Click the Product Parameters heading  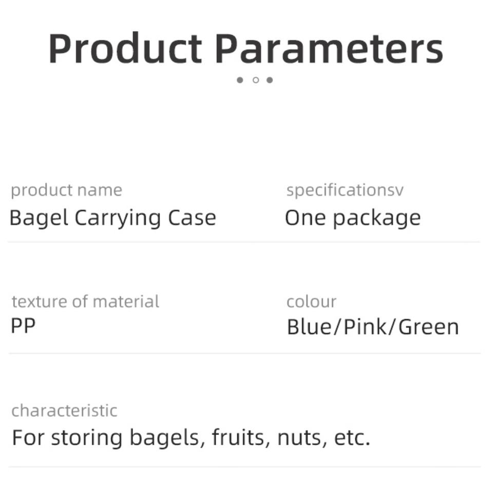pos(246,49)
